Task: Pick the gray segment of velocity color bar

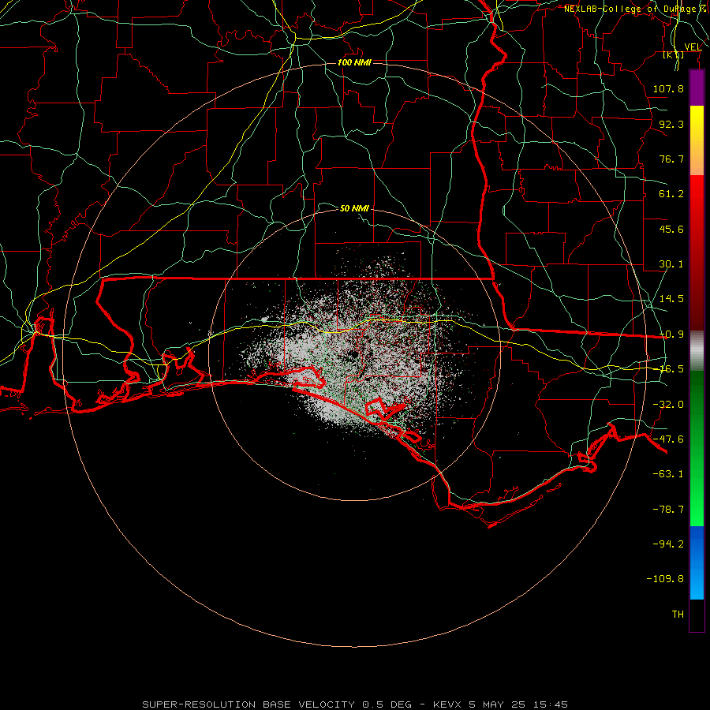Action: 697,351
